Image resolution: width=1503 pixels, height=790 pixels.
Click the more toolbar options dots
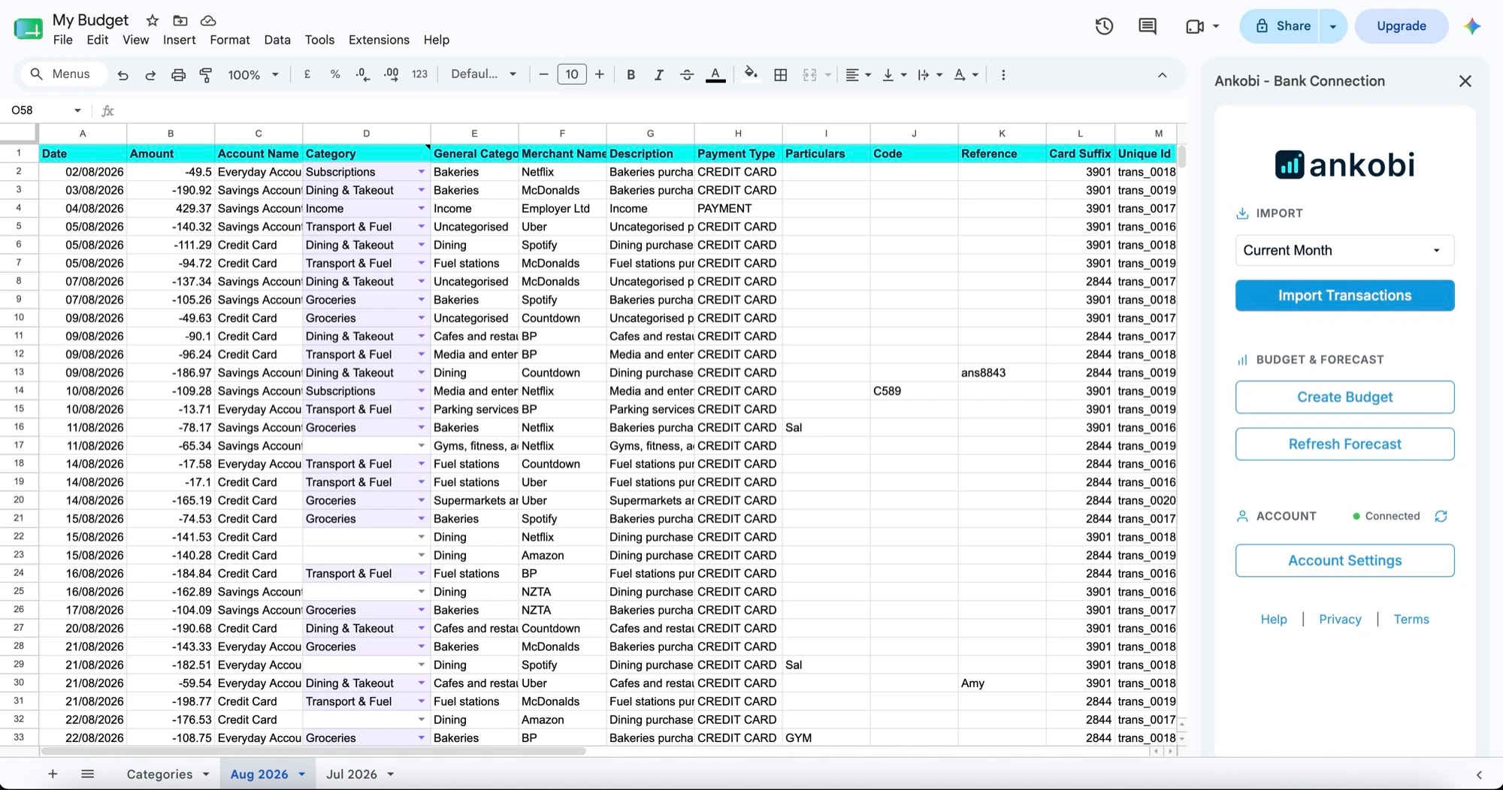(1003, 75)
